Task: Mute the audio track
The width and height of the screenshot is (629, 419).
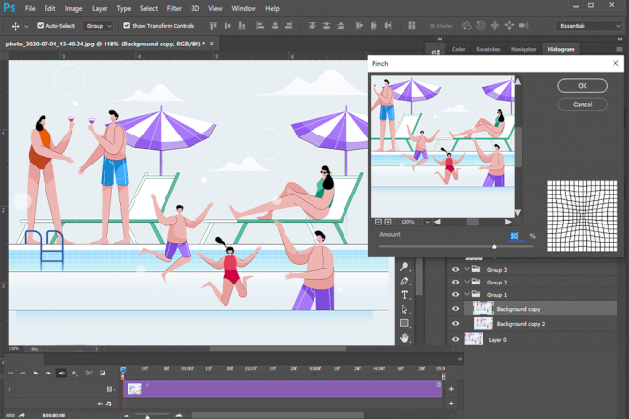Action: (99, 404)
